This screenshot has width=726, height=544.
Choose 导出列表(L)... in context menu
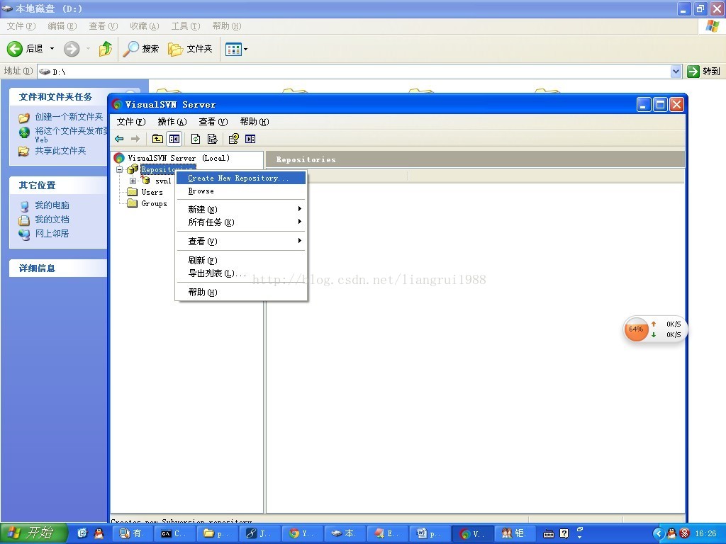pyautogui.click(x=241, y=273)
